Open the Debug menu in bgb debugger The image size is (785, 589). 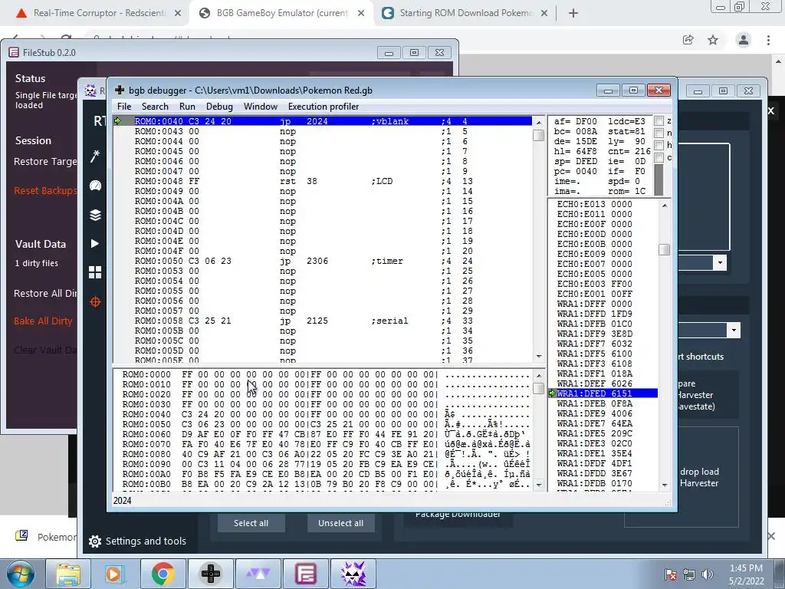[219, 106]
